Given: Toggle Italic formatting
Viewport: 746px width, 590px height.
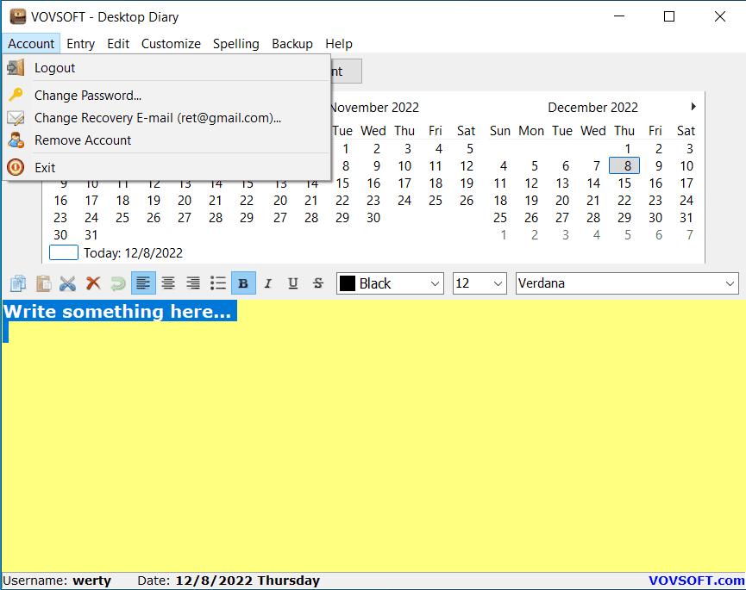Looking at the screenshot, I should [268, 283].
